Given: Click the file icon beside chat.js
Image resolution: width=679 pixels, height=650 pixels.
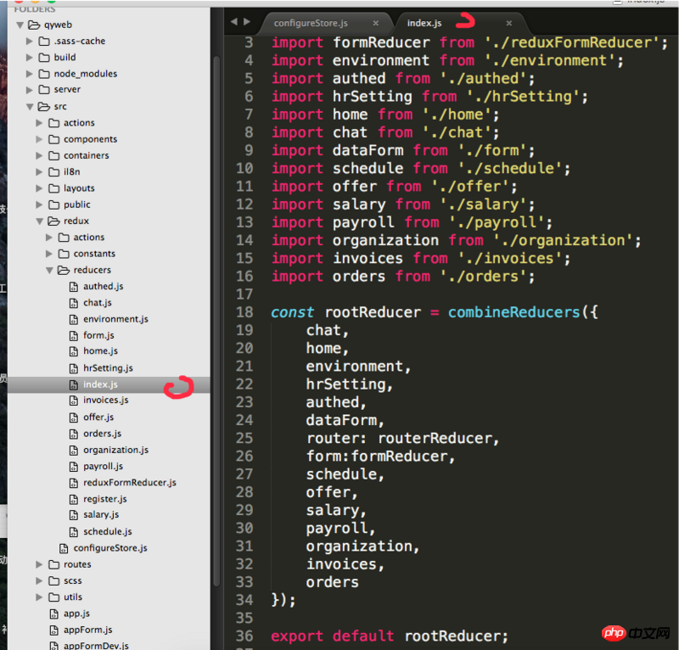Looking at the screenshot, I should pos(73,303).
